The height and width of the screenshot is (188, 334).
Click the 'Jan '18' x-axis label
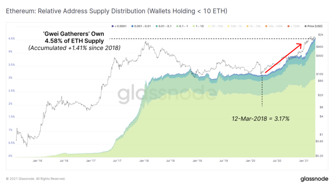144,161
